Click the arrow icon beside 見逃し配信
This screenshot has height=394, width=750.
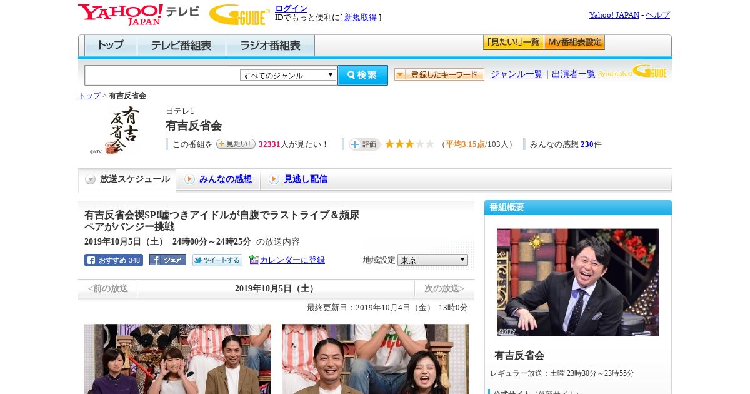(274, 179)
